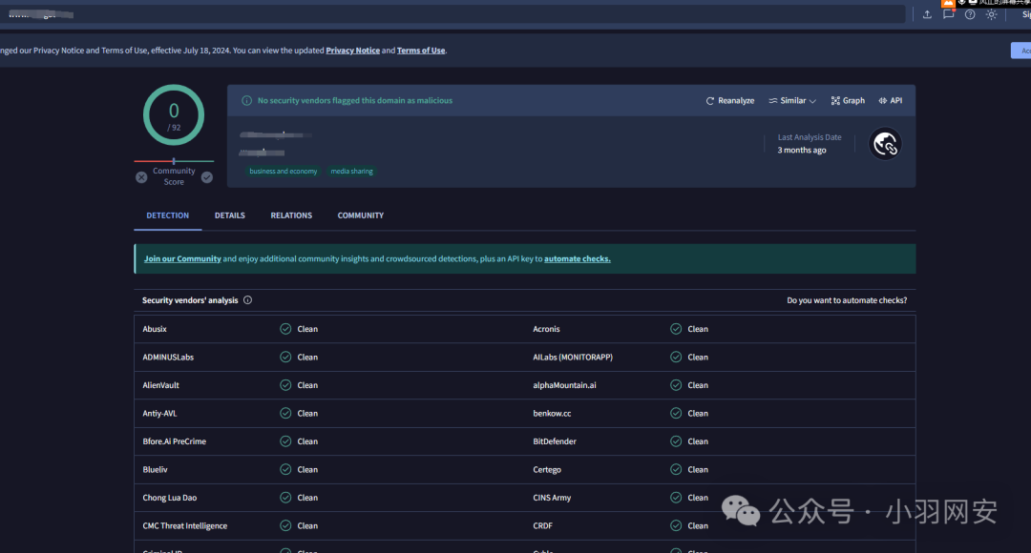1031x553 pixels.
Task: Click the Chong Lua Dao clean check icon
Action: [285, 498]
